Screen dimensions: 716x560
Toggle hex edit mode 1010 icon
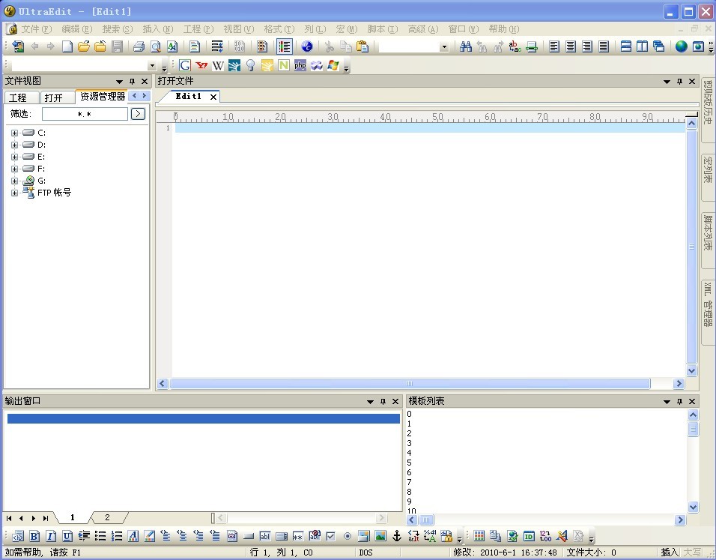(x=239, y=46)
